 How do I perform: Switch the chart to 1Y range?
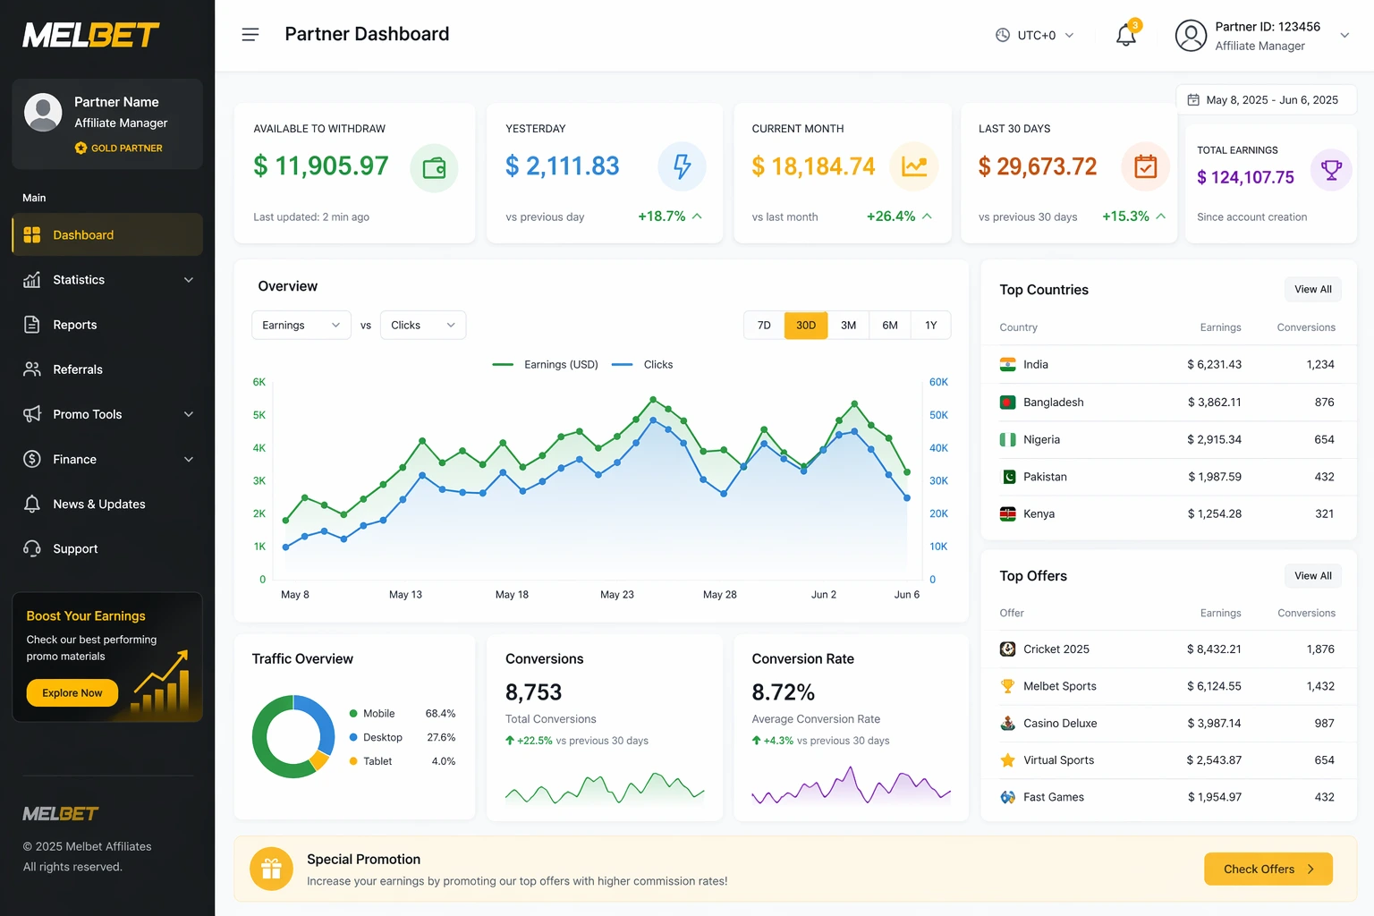(x=930, y=326)
